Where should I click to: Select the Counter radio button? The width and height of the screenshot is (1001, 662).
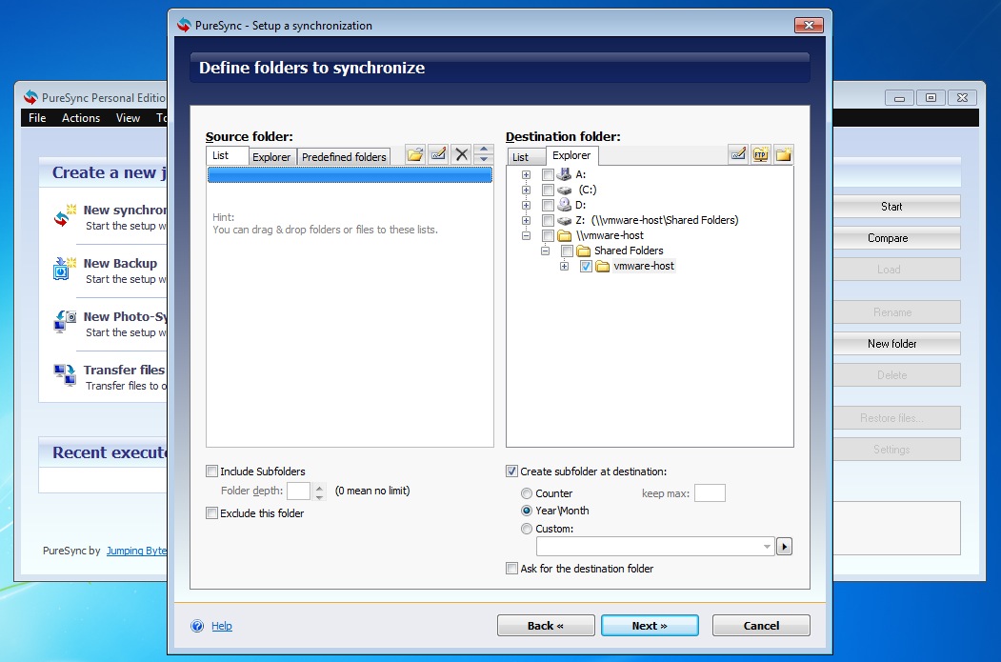(x=527, y=493)
